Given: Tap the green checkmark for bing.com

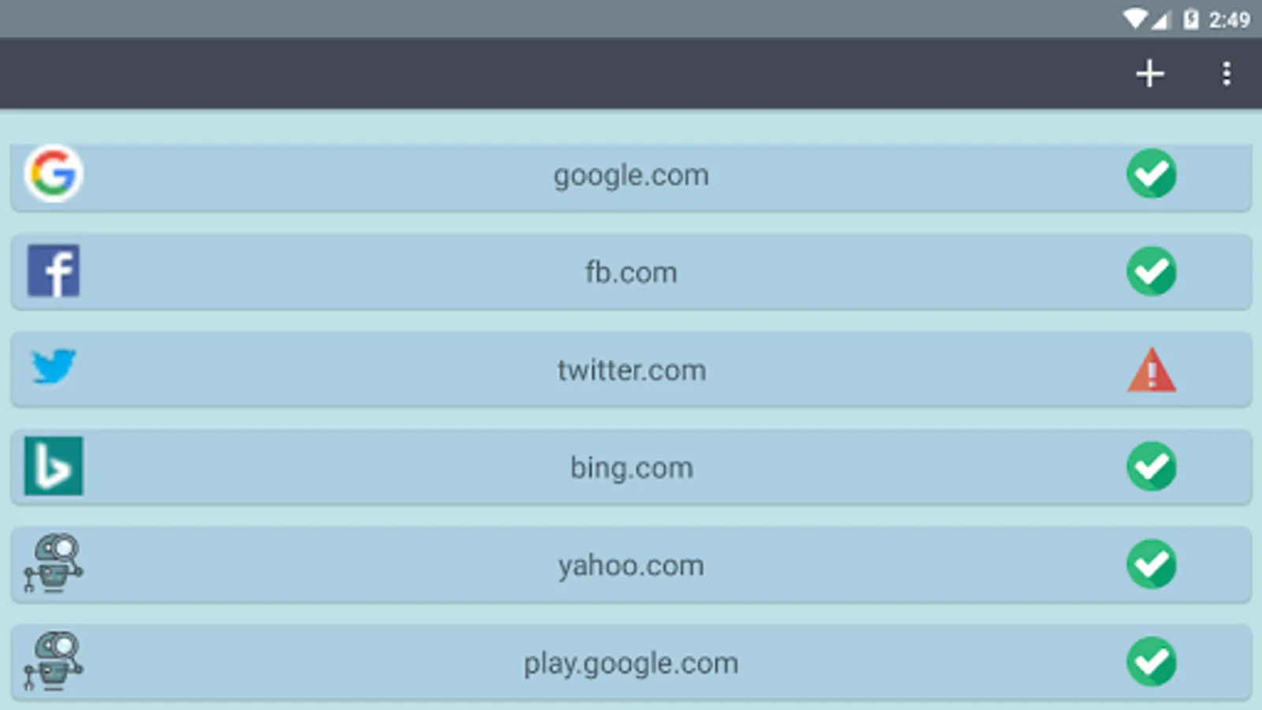Looking at the screenshot, I should 1152,466.
